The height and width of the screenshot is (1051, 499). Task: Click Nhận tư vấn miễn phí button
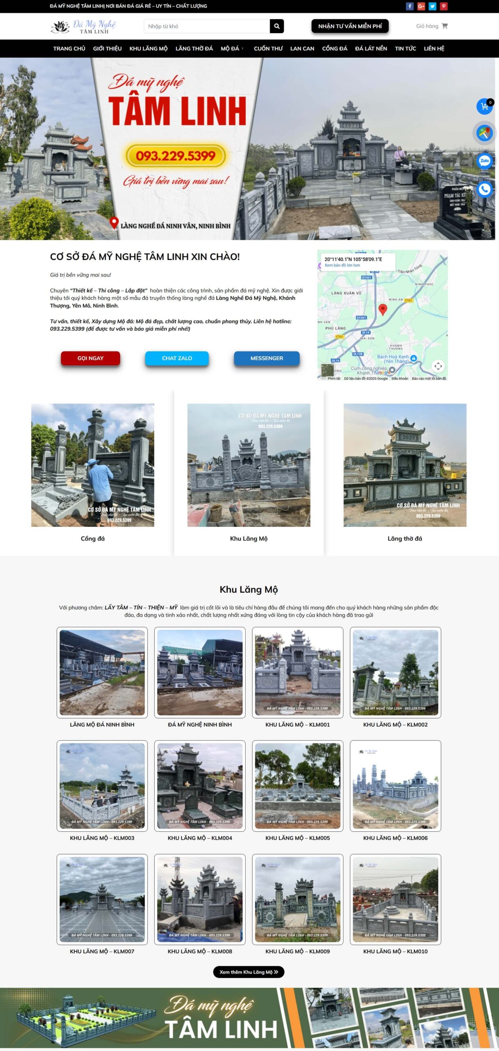350,26
